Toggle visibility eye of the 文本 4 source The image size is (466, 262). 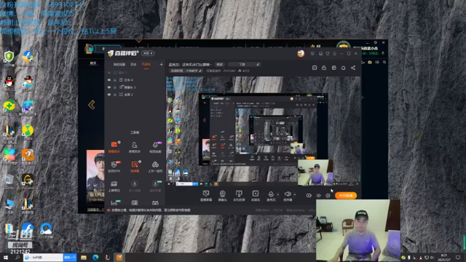109,80
